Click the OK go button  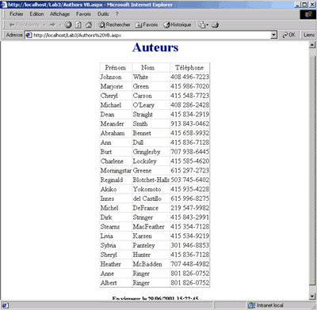coord(289,35)
